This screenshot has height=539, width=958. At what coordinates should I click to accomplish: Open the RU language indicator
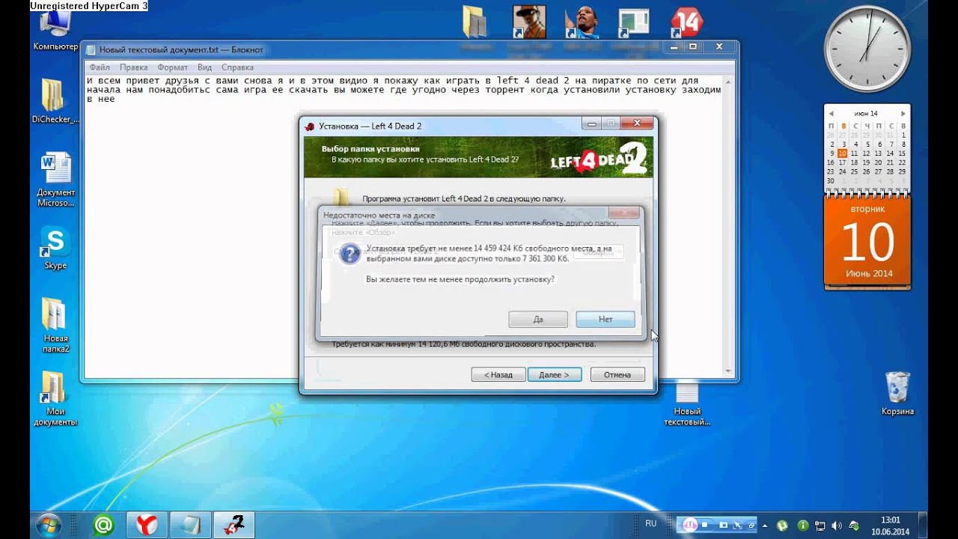click(651, 523)
